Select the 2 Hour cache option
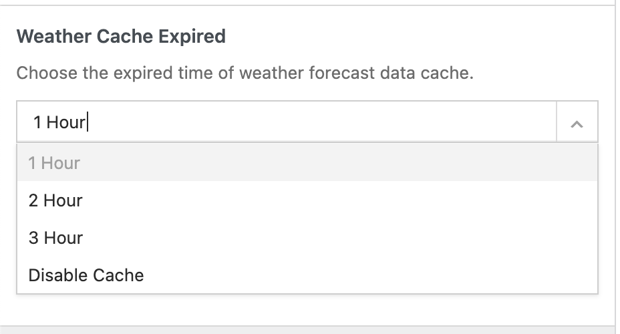 (307, 200)
